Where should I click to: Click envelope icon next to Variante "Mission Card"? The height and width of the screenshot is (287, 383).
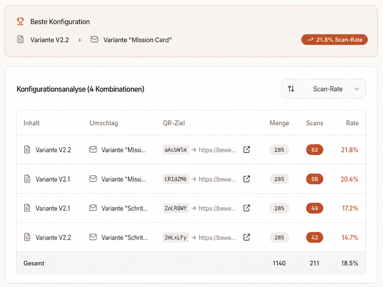94,40
